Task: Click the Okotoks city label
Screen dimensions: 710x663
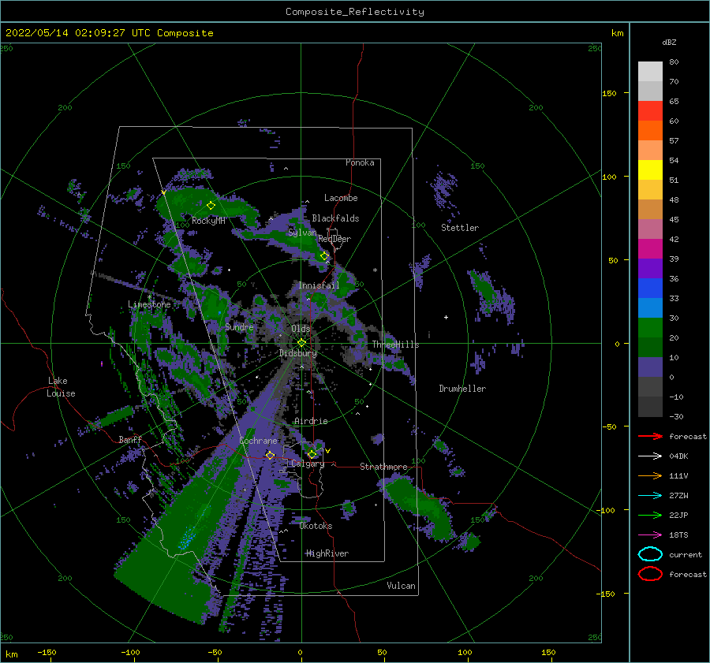Action: coord(316,526)
